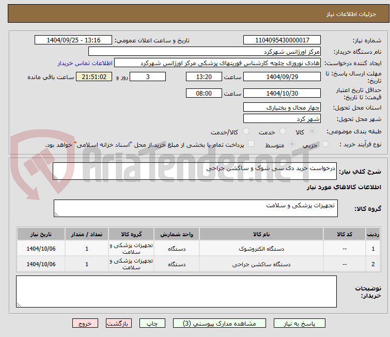Click unit cell دستگاه in الکتروشوک row

(177, 249)
